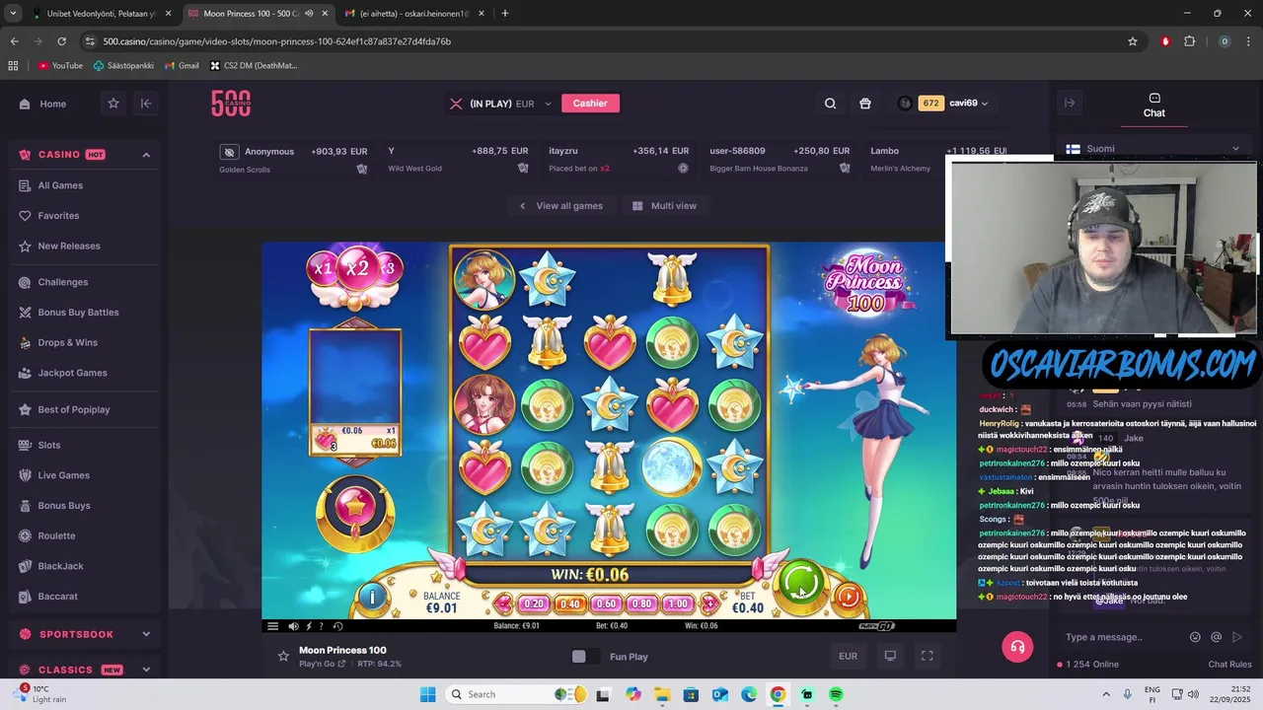Start autoplay with orange button
This screenshot has width=1263, height=710.
(x=848, y=596)
